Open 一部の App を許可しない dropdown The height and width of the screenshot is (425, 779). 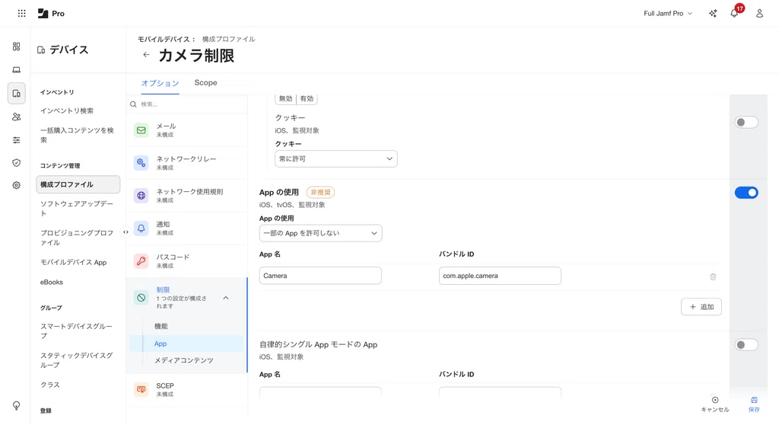pos(320,233)
